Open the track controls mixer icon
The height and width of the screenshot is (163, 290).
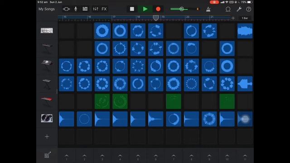tap(96, 9)
